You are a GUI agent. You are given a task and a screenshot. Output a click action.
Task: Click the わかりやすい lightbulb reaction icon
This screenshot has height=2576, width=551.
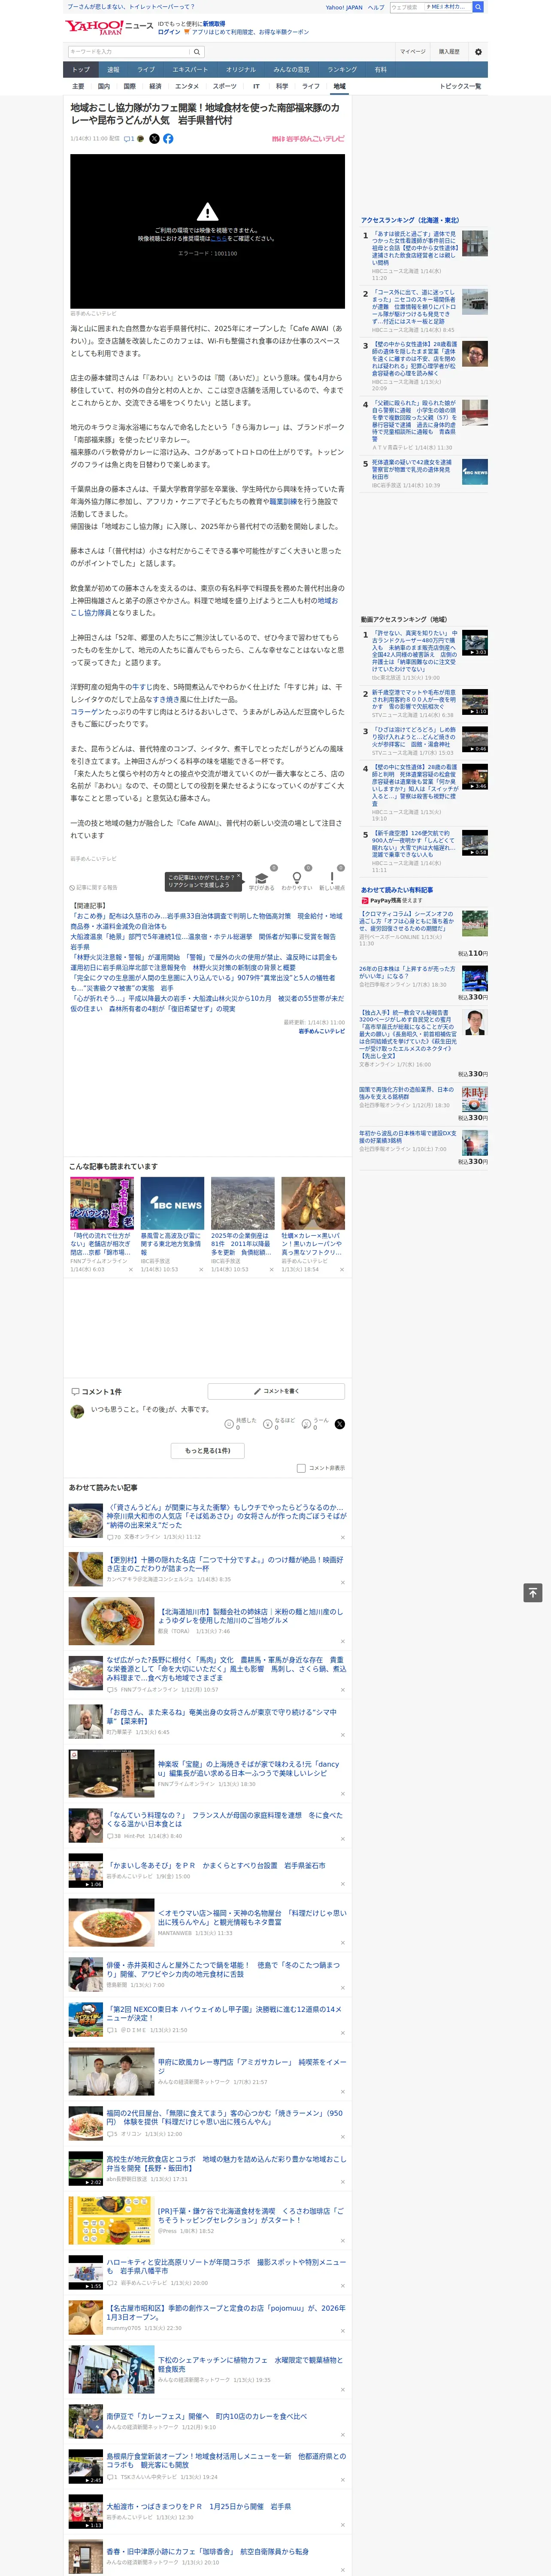[297, 877]
